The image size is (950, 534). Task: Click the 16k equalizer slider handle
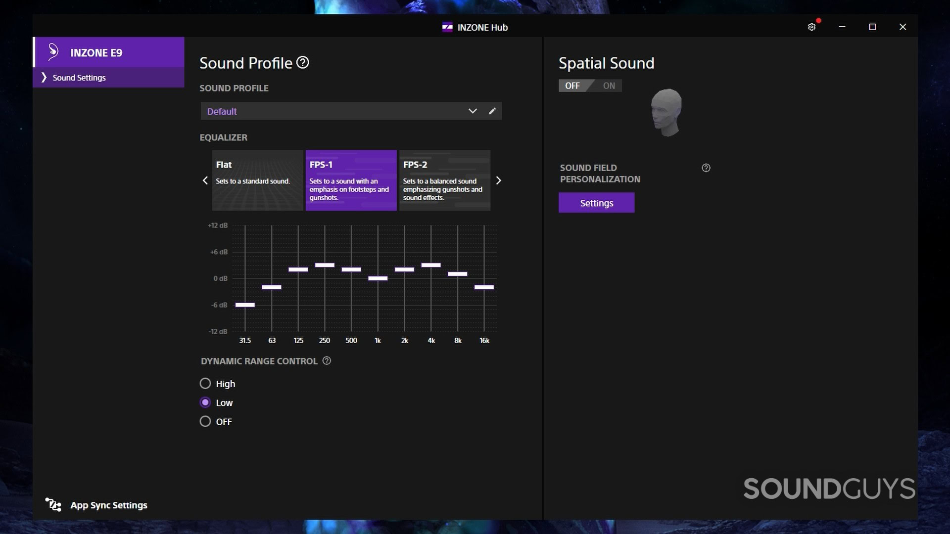point(484,287)
